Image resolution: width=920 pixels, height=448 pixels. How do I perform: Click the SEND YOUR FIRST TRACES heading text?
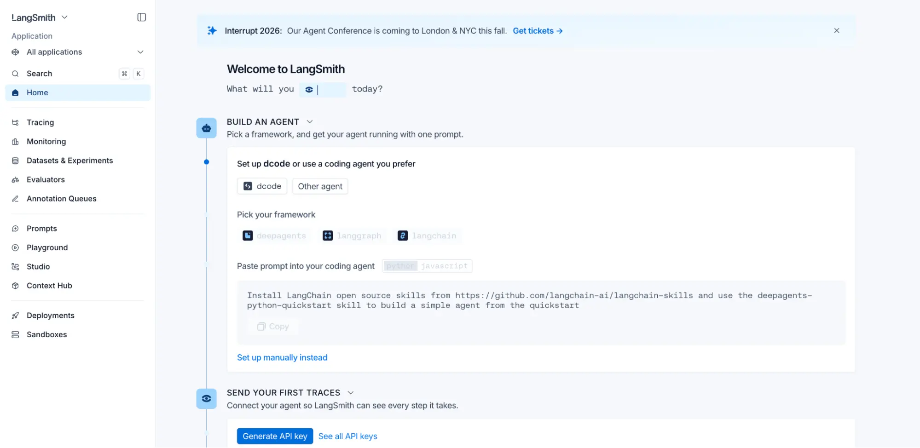(284, 393)
